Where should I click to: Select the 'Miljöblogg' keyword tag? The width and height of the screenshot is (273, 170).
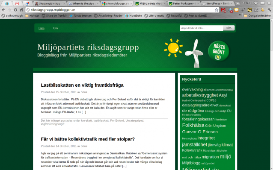[191, 163]
